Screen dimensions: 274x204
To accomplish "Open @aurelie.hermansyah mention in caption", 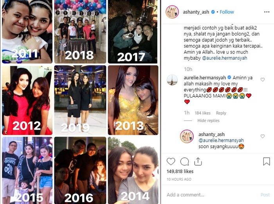I will pos(225,58).
